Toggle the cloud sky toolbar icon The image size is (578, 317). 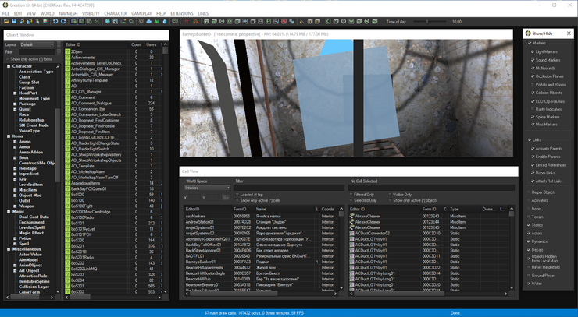(148, 22)
